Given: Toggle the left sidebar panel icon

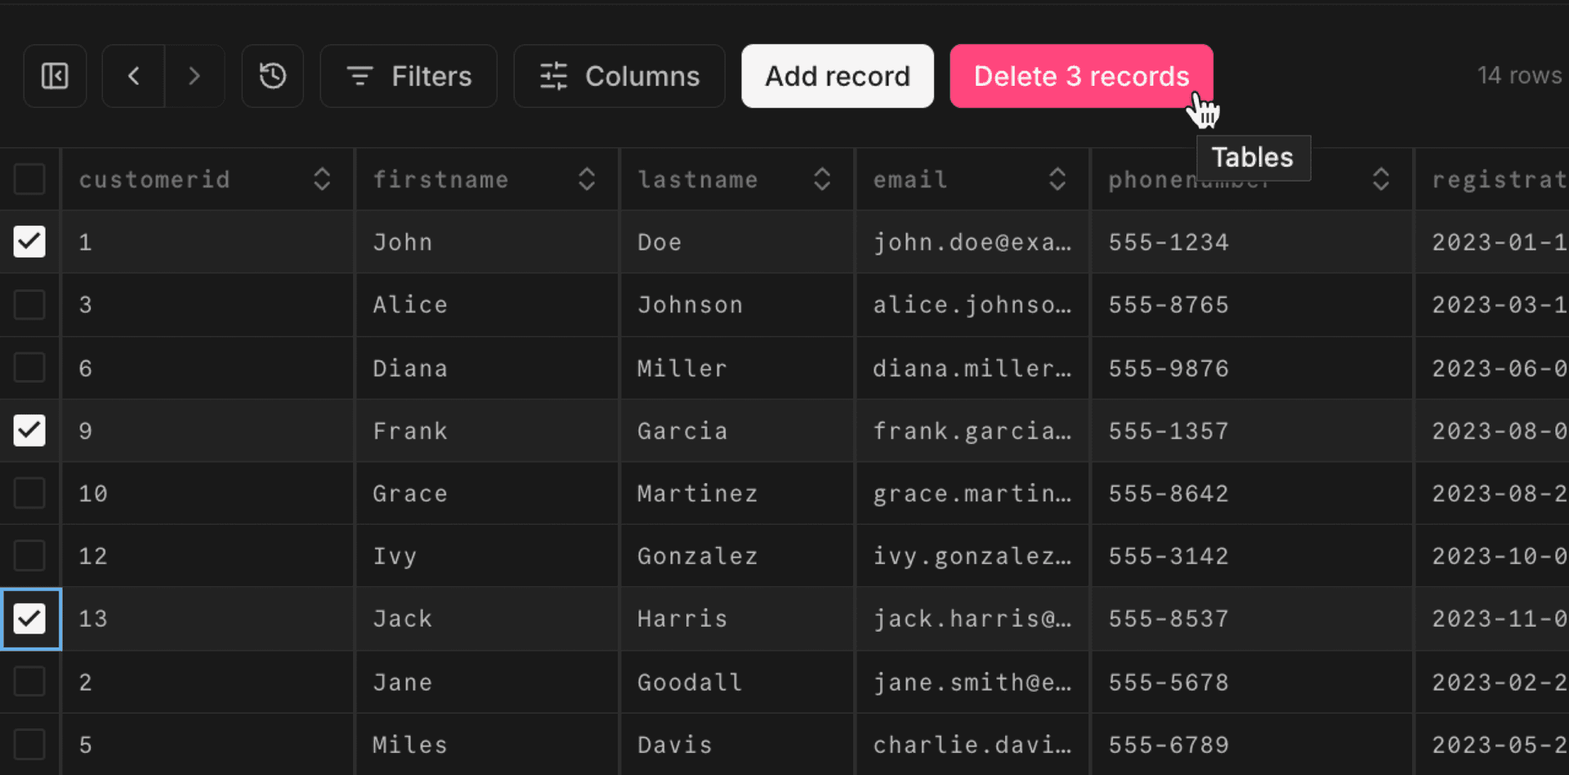Looking at the screenshot, I should (x=54, y=76).
